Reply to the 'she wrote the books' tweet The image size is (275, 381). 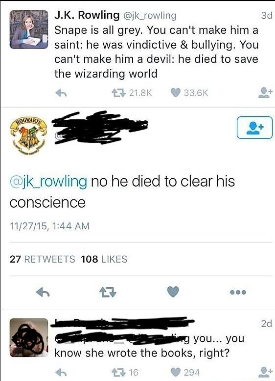[61, 372]
